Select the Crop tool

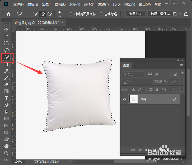tap(6, 64)
